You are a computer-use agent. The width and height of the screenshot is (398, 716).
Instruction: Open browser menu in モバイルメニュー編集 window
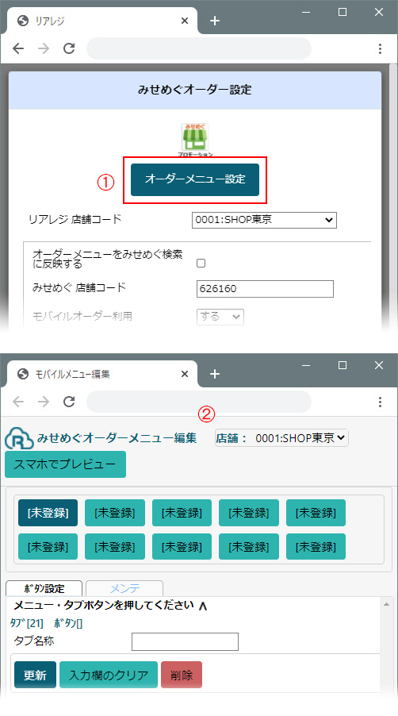381,402
